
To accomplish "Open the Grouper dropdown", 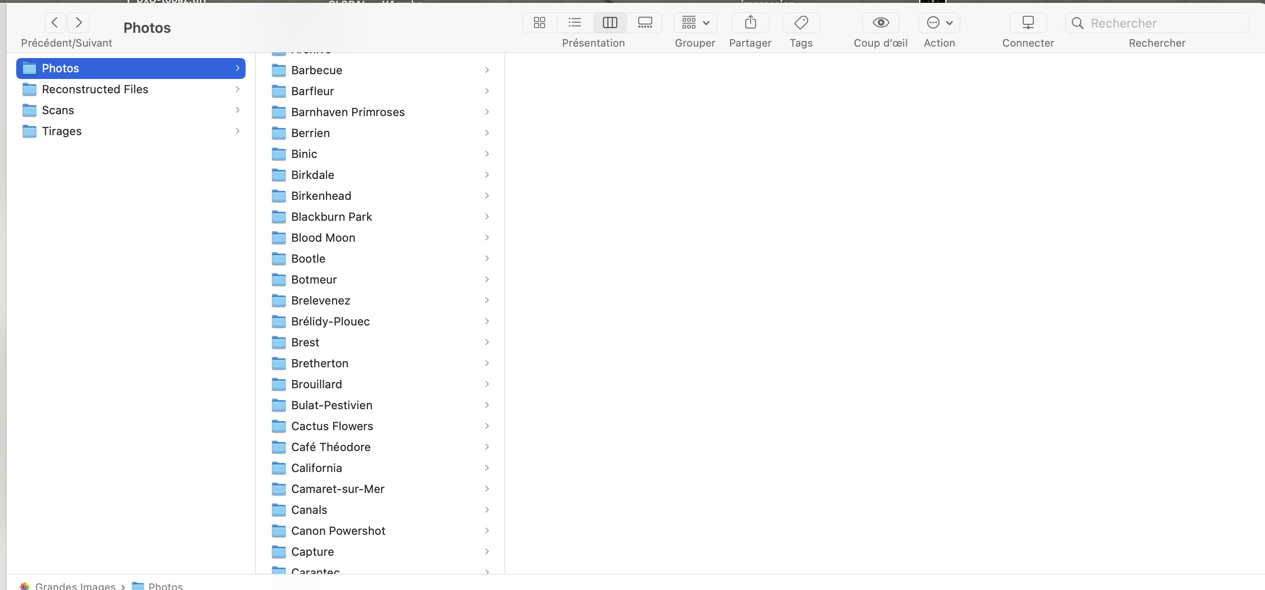I will pos(695,22).
